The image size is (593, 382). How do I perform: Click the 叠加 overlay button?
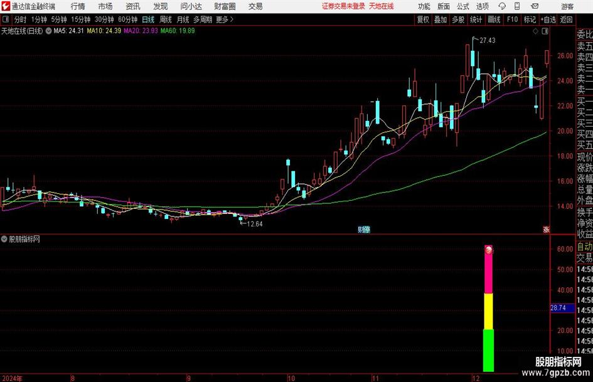point(441,19)
